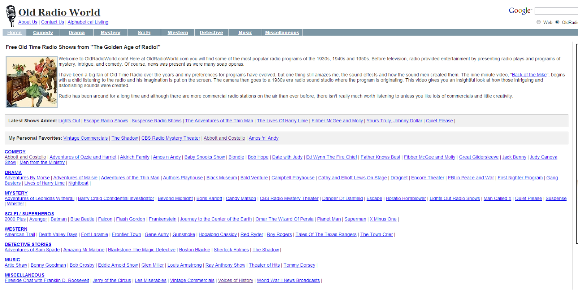Open Father Knows Best link
Image resolution: width=578 pixels, height=301 pixels.
click(380, 157)
